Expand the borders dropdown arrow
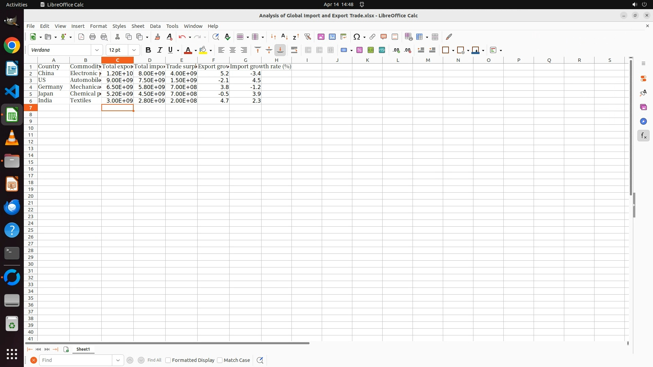This screenshot has height=367, width=653. point(453,50)
